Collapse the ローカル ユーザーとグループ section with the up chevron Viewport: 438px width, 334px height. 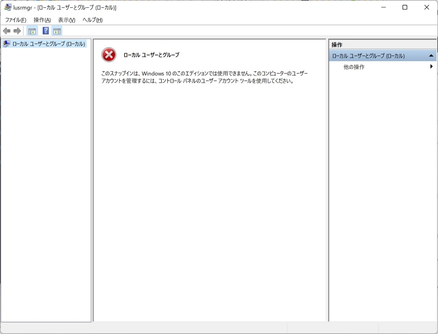click(x=431, y=55)
